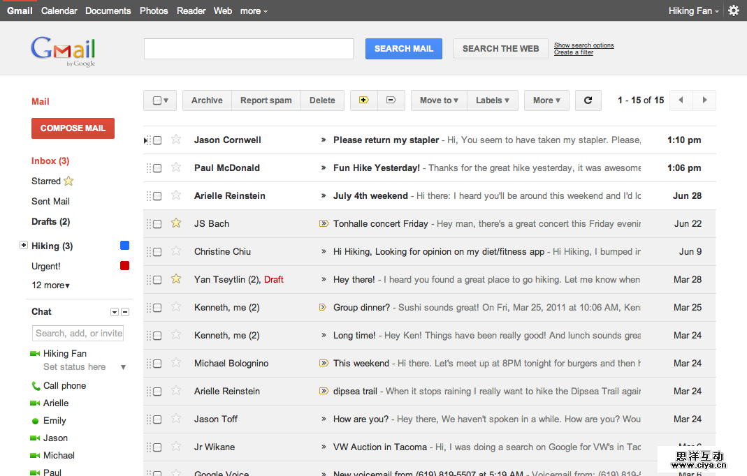Open Calendar from top navigation bar
The image size is (747, 476).
[x=59, y=10]
